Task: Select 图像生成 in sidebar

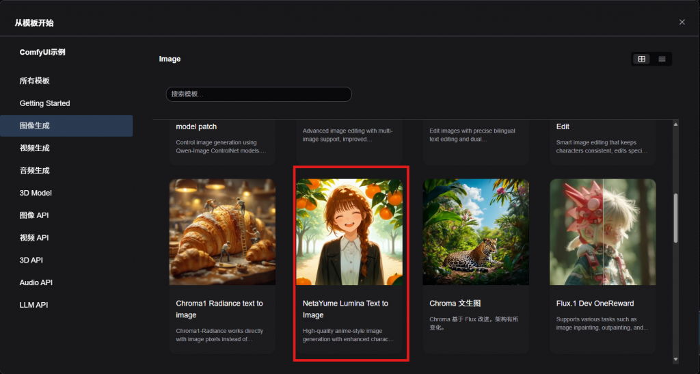Action: point(34,126)
